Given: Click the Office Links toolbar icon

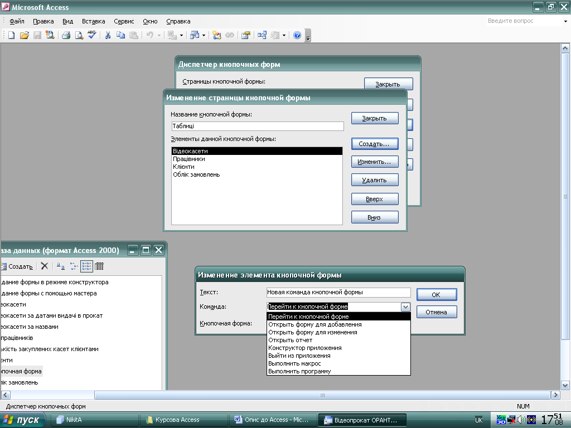Looking at the screenshot, I should [x=172, y=35].
